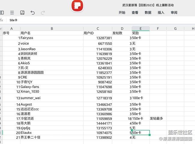This screenshot has height=144, width=195.
Task: Select the 无 reward cell in 界王拳二十倍 row
Action: (141, 137)
